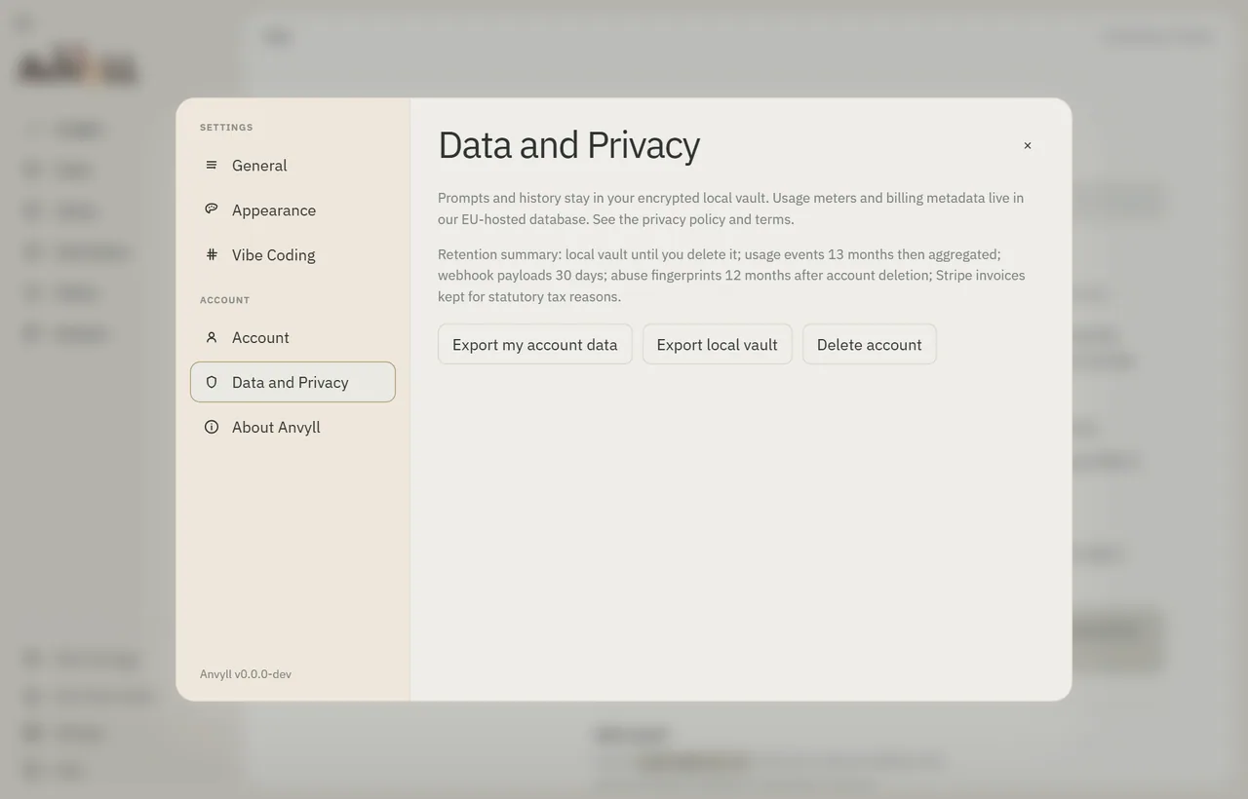Click the Vibe Coding hash icon
This screenshot has width=1248, height=799.
pos(212,254)
